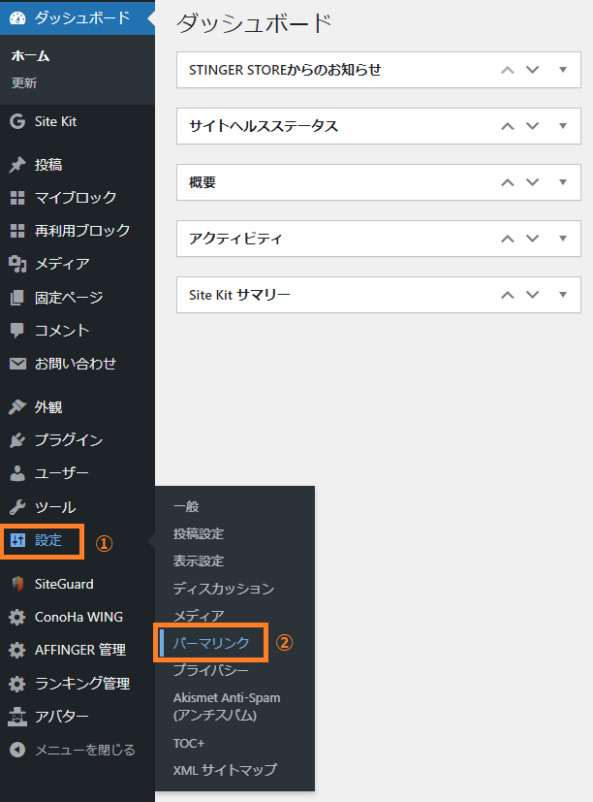Open ホーム under the dashboard menu

(x=31, y=55)
